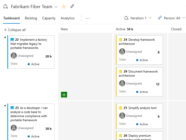Open the more options ellipsis menu
This screenshot has width=186, height=140.
point(88,18)
